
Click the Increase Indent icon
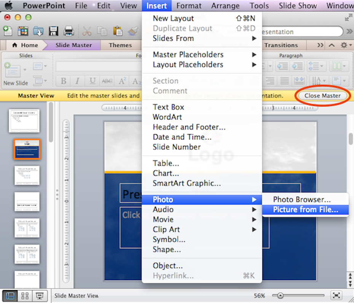click(297, 66)
